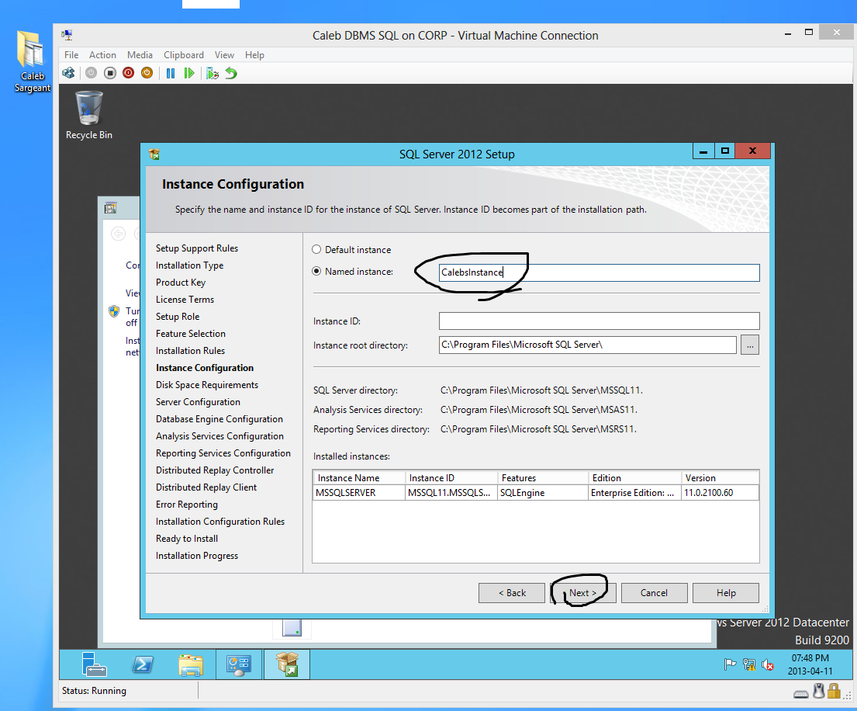857x711 pixels.
Task: Select the MSSQLSERVER instance row
Action: coord(536,493)
